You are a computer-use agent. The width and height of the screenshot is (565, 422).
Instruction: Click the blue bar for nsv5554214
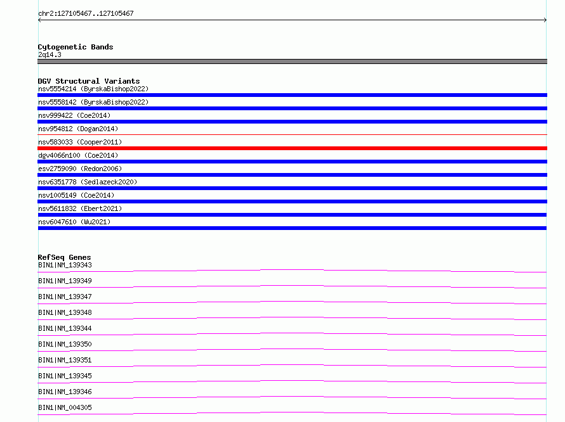coord(292,95)
